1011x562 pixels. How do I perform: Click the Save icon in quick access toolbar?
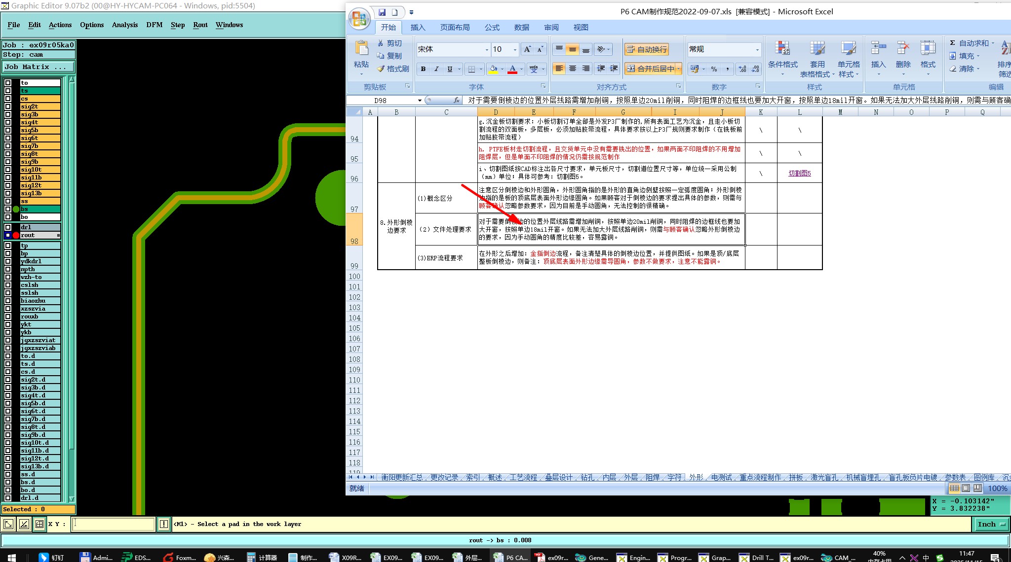point(382,12)
